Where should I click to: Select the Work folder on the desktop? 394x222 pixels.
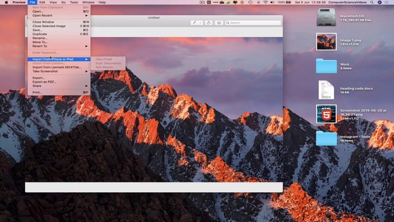click(326, 66)
